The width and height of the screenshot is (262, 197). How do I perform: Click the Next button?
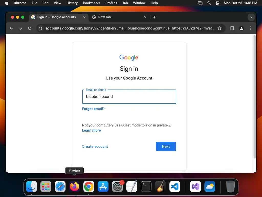click(166, 146)
